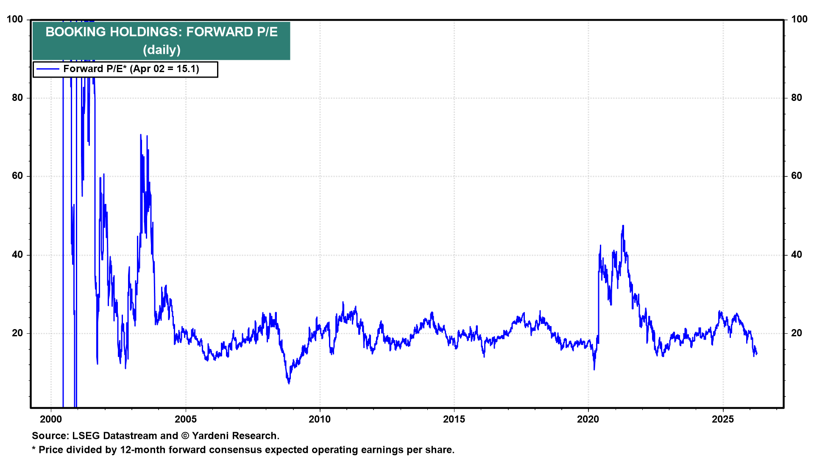Click left axis label 60
Screen dimensions: 814x458
pyautogui.click(x=17, y=176)
